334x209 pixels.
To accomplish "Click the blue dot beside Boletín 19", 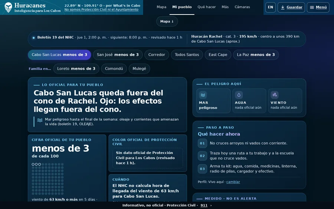I will click(34, 38).
